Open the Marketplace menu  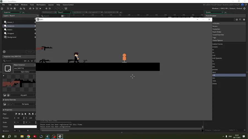click(x=41, y=5)
